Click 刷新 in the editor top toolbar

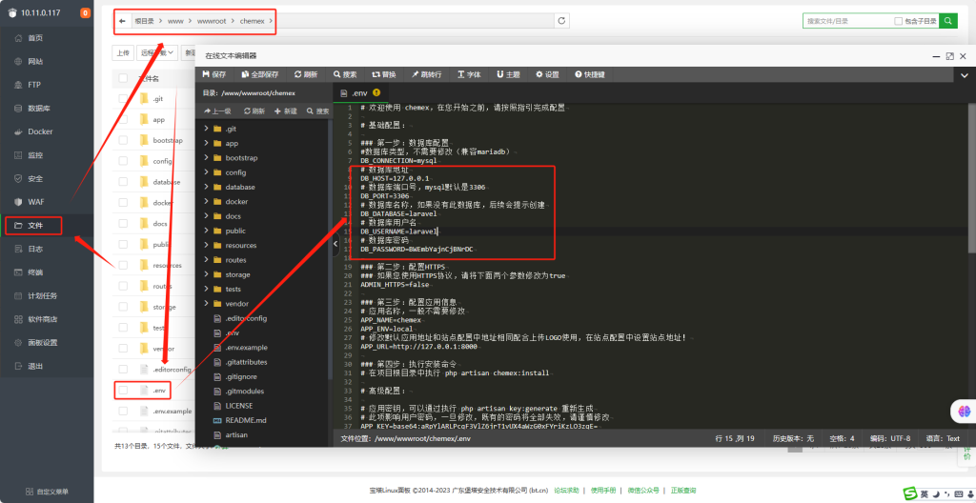(306, 74)
